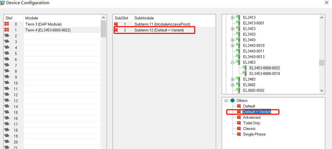Select Classic submodule option
Viewport: 332px width, 149px height.
click(x=249, y=128)
